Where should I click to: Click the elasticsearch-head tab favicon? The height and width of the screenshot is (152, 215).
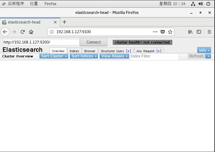[x=4, y=22]
